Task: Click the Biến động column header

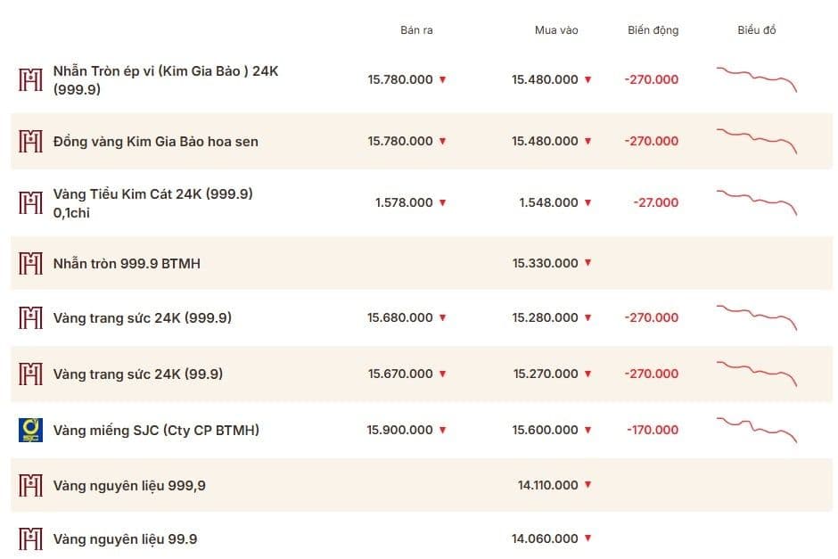Action: pos(653,30)
